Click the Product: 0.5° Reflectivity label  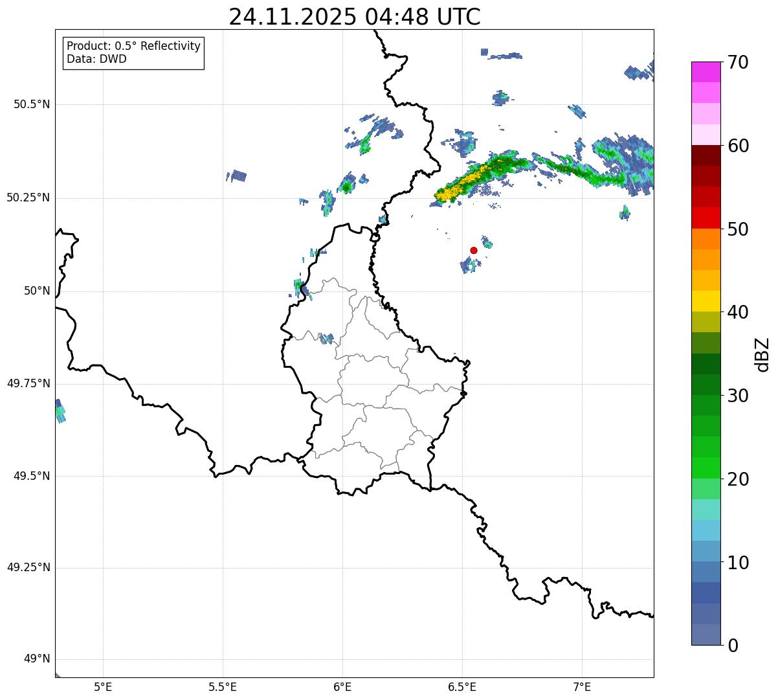pyautogui.click(x=134, y=46)
